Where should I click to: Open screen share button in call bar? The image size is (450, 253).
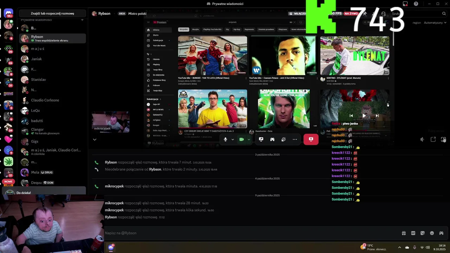tap(261, 140)
